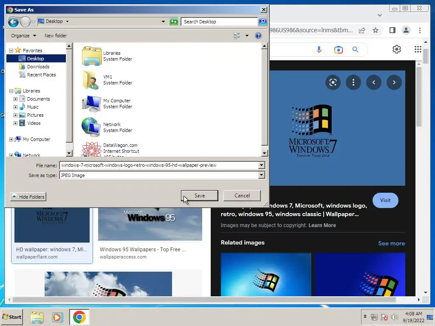Click the Back arrow in Save As dialog
Viewport: 435px width, 326px height.
point(13,22)
